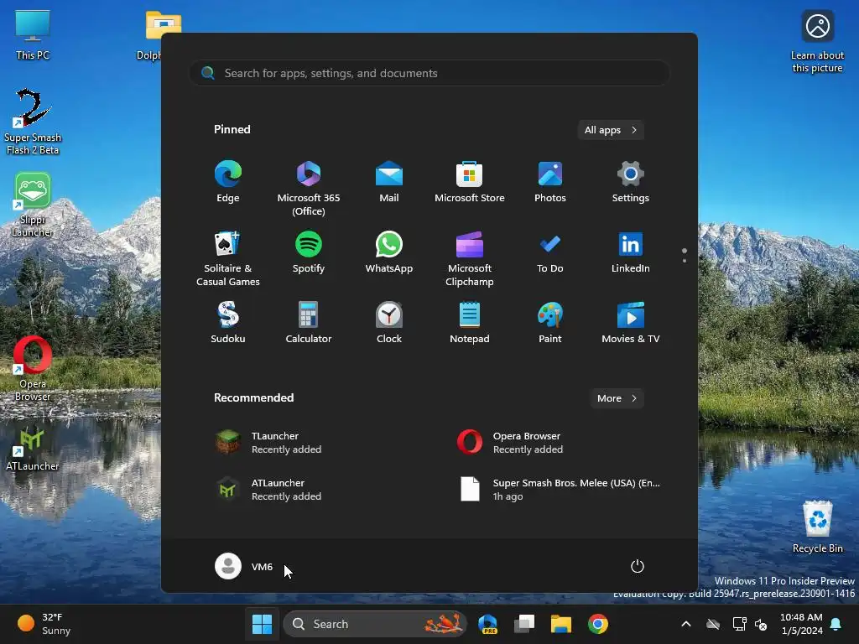Open LinkedIn pinned app
Viewport: 859px width, 644px height.
click(x=631, y=252)
